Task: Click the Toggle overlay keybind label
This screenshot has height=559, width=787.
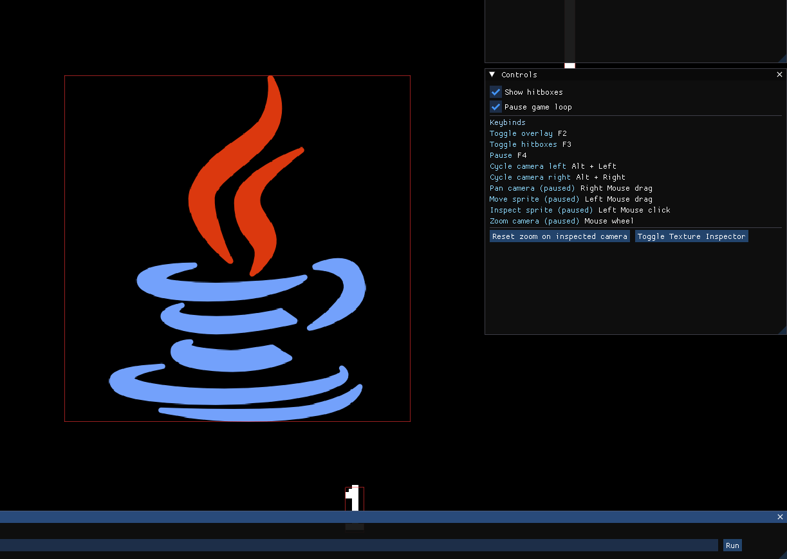Action: (x=521, y=133)
